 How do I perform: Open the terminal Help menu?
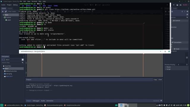44,1
